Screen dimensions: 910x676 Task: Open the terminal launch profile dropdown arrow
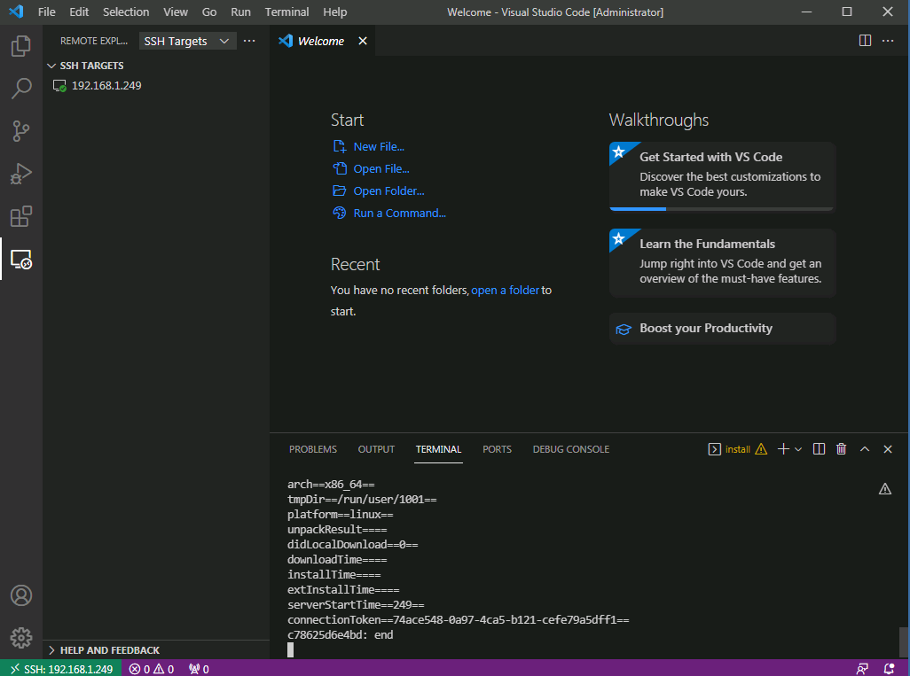click(798, 448)
